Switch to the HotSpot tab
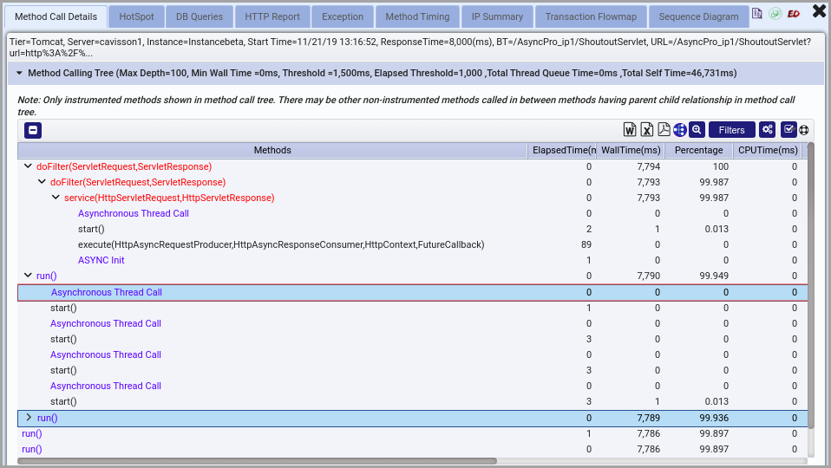The image size is (831, 468). coord(136,16)
